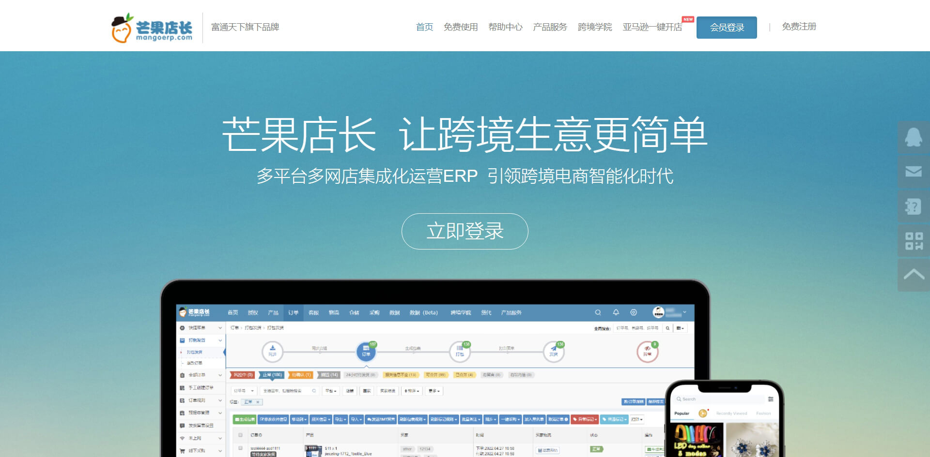The image size is (930, 457).
Task: Click the green 生成包裹 button in mockup
Action: click(x=245, y=419)
